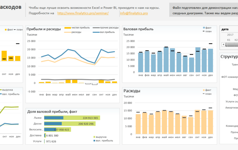This screenshot has height=150, width=238.
Task: Select the прочие расходы gray legend entry
Action: (105, 28)
